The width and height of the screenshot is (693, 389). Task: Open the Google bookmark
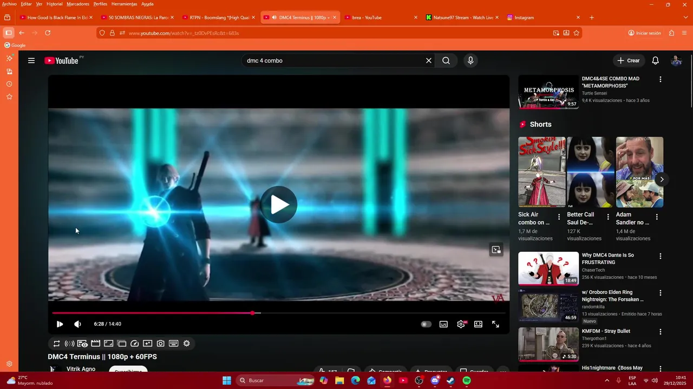pyautogui.click(x=15, y=45)
